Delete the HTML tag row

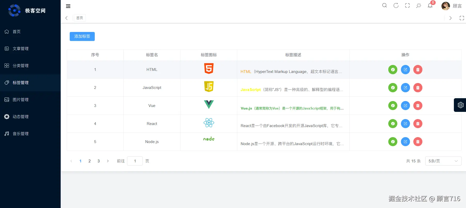[x=418, y=70]
